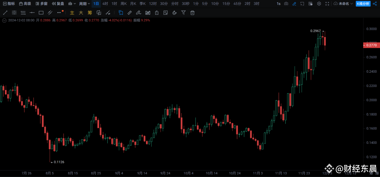Click the 0.2967 high price marker
The image size is (380, 177).
tap(317, 31)
